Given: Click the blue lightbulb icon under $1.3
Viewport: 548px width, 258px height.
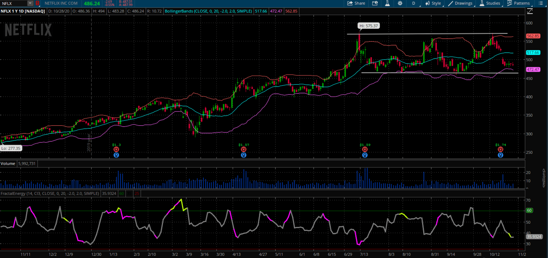Looking at the screenshot, I should (x=116, y=155).
